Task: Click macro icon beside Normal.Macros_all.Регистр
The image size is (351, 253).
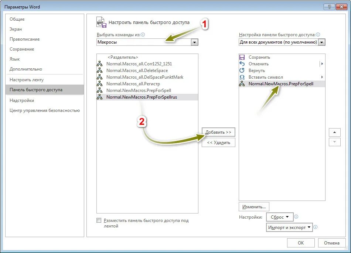Action: coord(100,84)
